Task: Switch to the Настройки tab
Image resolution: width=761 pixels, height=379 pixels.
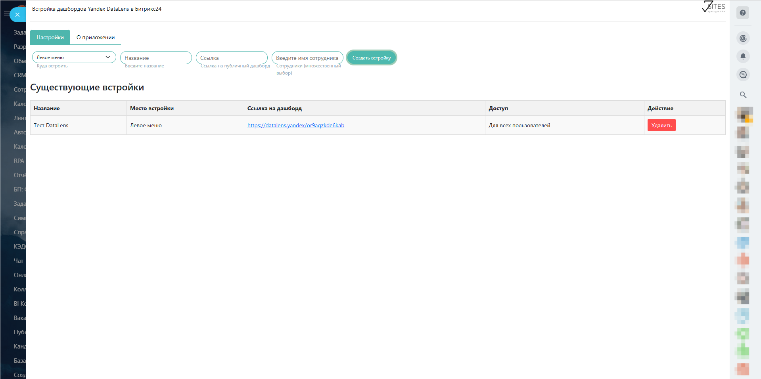Action: (x=50, y=37)
